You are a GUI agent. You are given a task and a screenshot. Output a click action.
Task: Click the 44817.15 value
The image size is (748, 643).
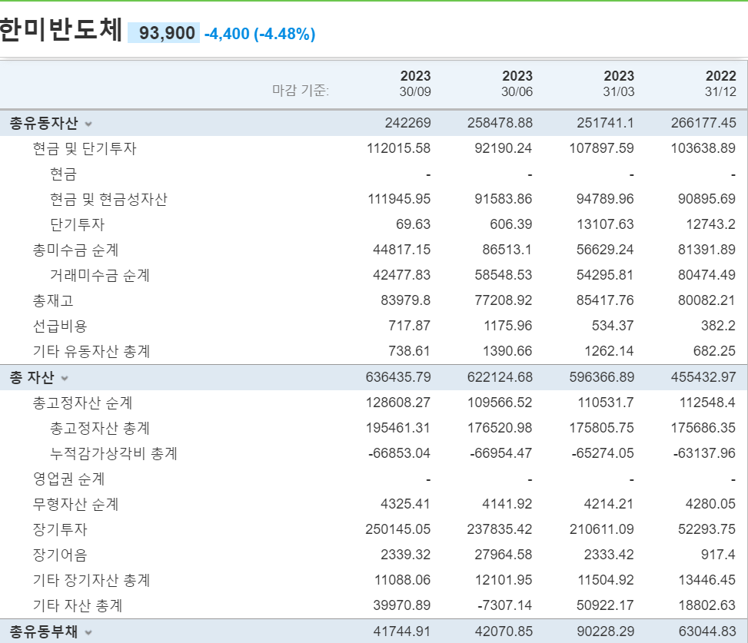pyautogui.click(x=401, y=250)
